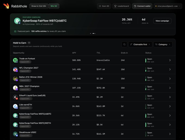Screen dimensions: 185x140
Task: Sort by the APY column header
Action: 74,53
